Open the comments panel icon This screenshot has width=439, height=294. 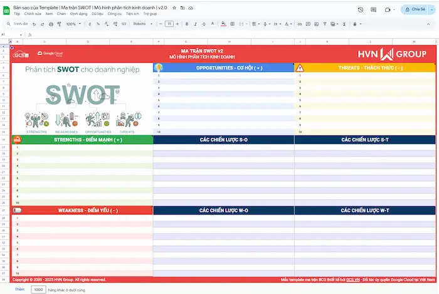pos(373,9)
